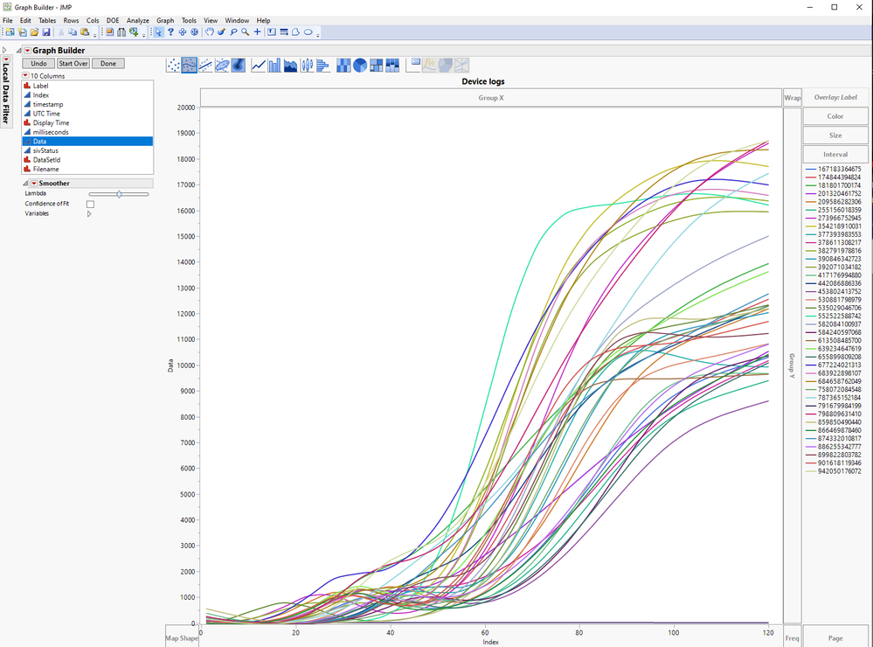873x647 pixels.
Task: Pick the Bar chart element icon
Action: click(x=274, y=66)
